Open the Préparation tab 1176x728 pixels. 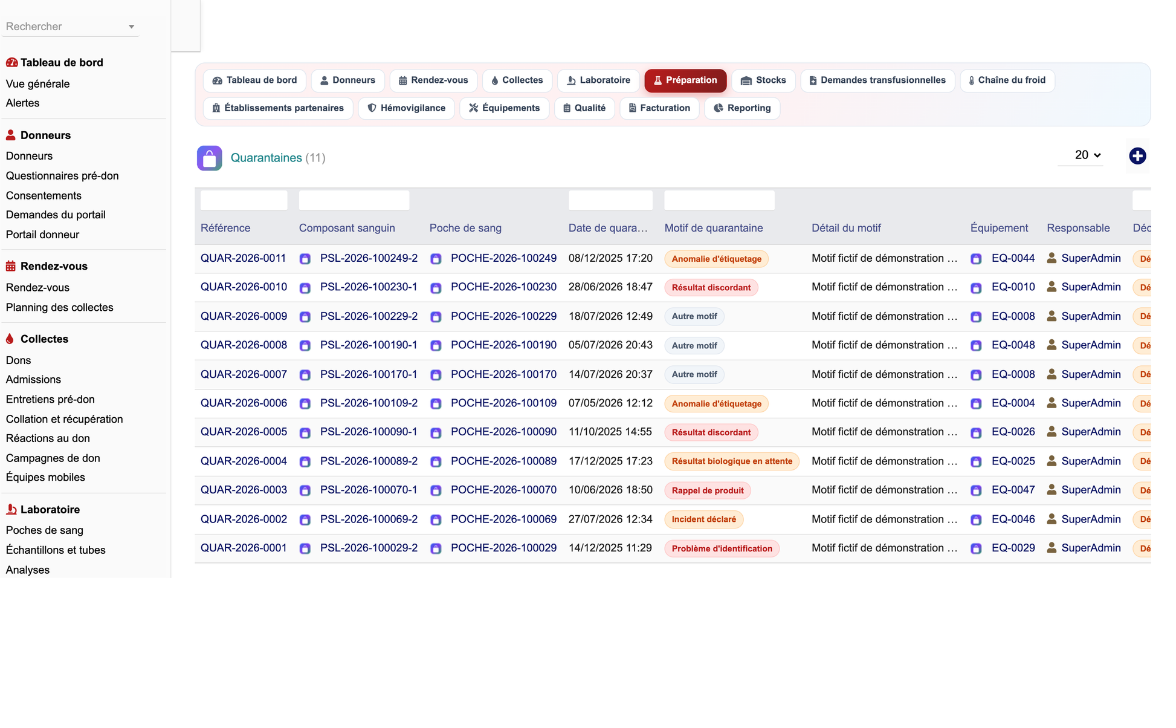tap(685, 80)
